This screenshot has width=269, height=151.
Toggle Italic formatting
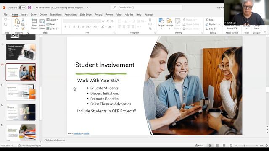tap(70, 27)
